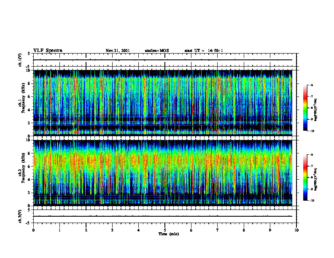Click the ch.1 voltage waveform trace

coord(163,60)
